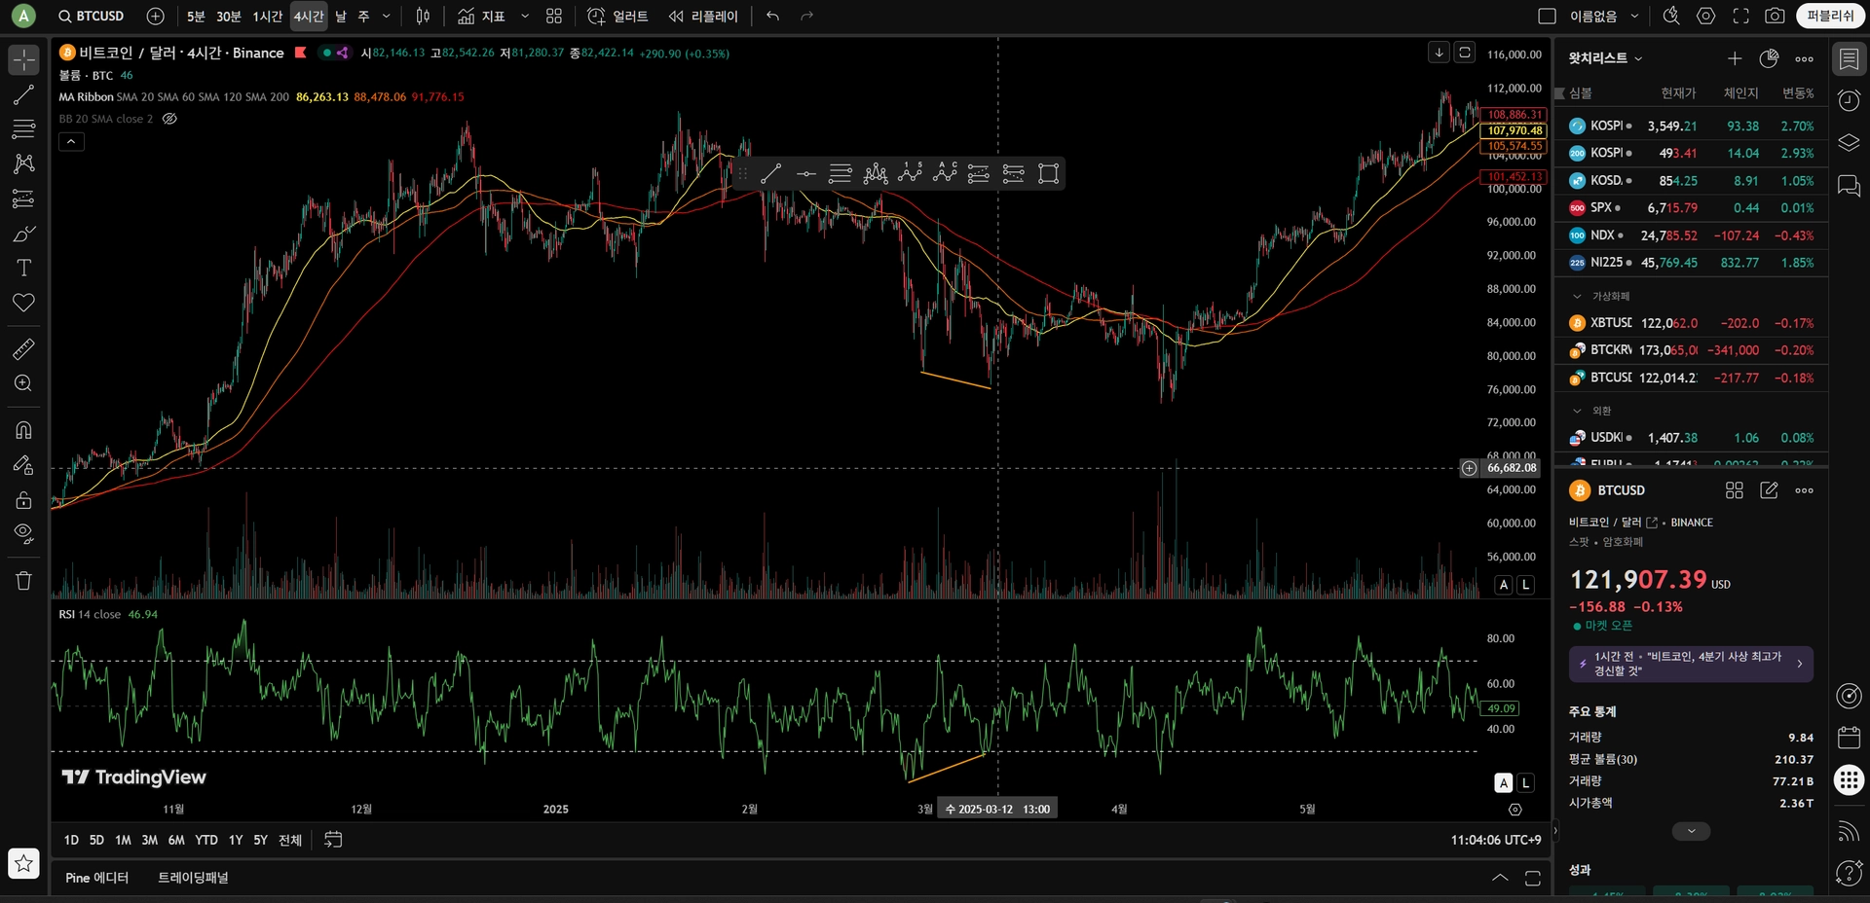Select Elliott 1-5 wave tool in floating toolbar
The width and height of the screenshot is (1870, 903).
pyautogui.click(x=910, y=174)
